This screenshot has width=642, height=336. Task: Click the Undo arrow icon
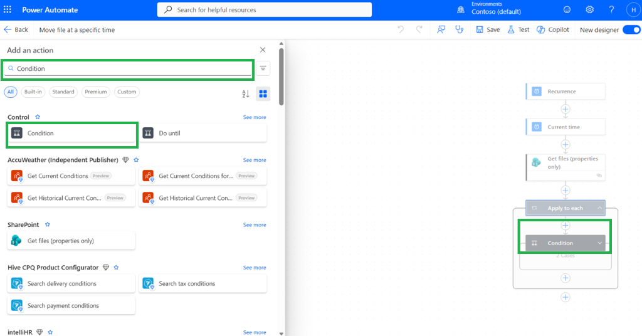click(x=401, y=29)
